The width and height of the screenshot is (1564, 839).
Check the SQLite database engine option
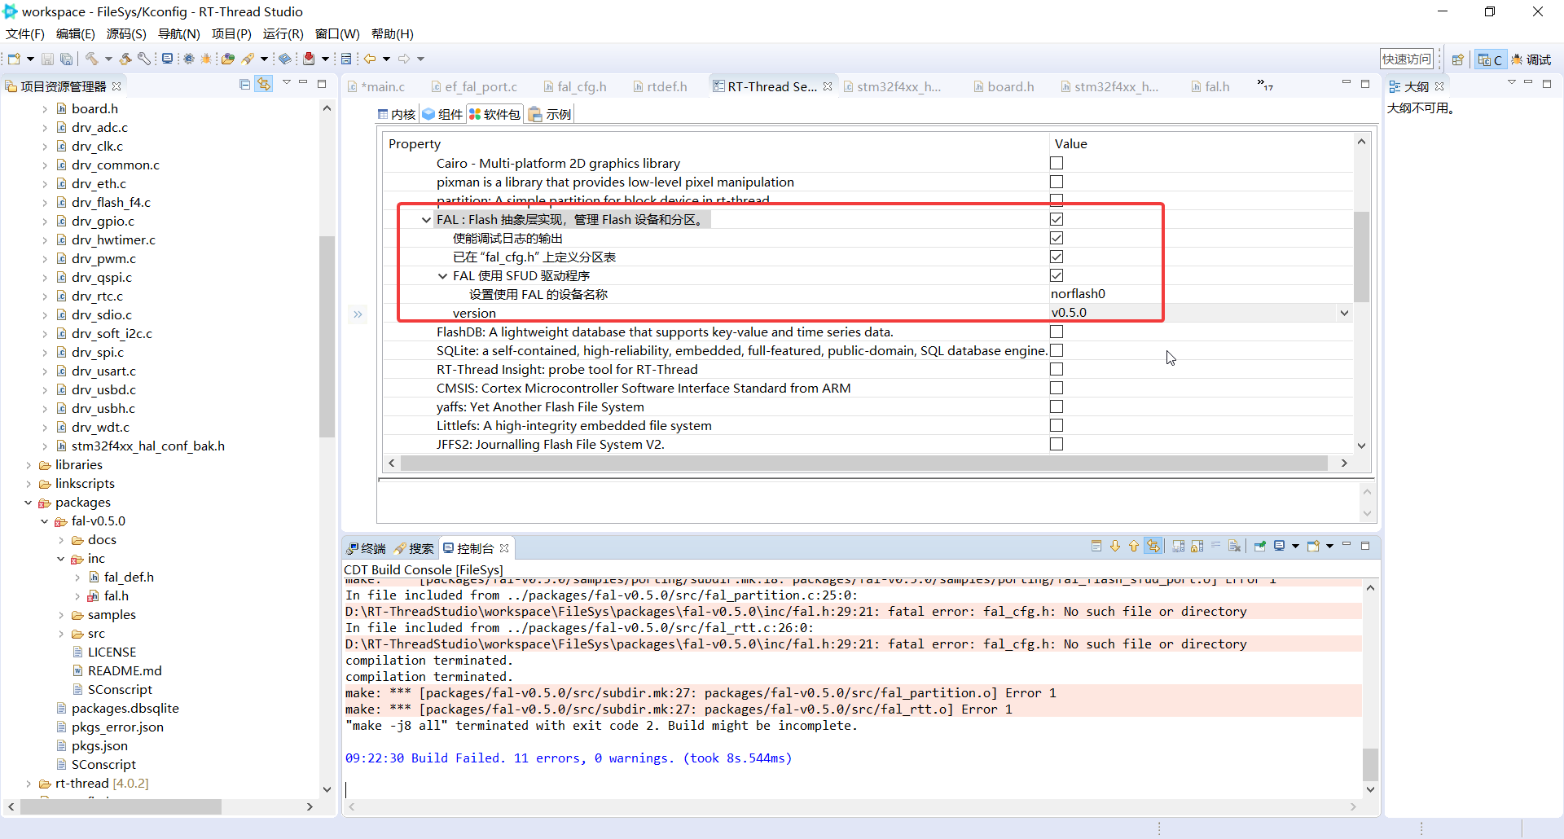point(1057,350)
